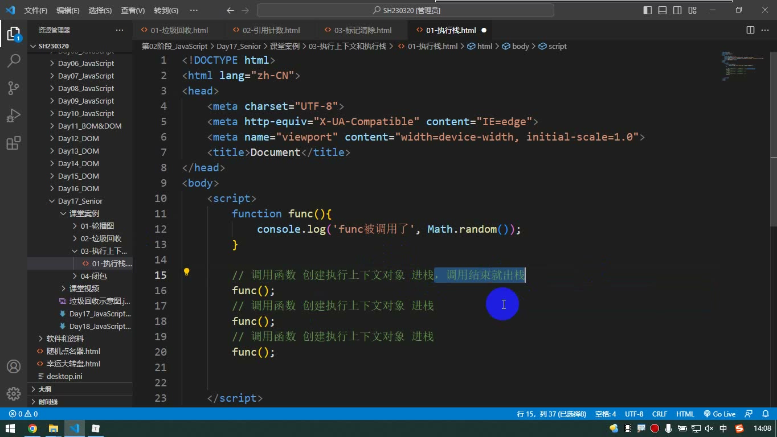This screenshot has width=777, height=437.
Task: Toggle the secondary side bar visibility
Action: 677,10
